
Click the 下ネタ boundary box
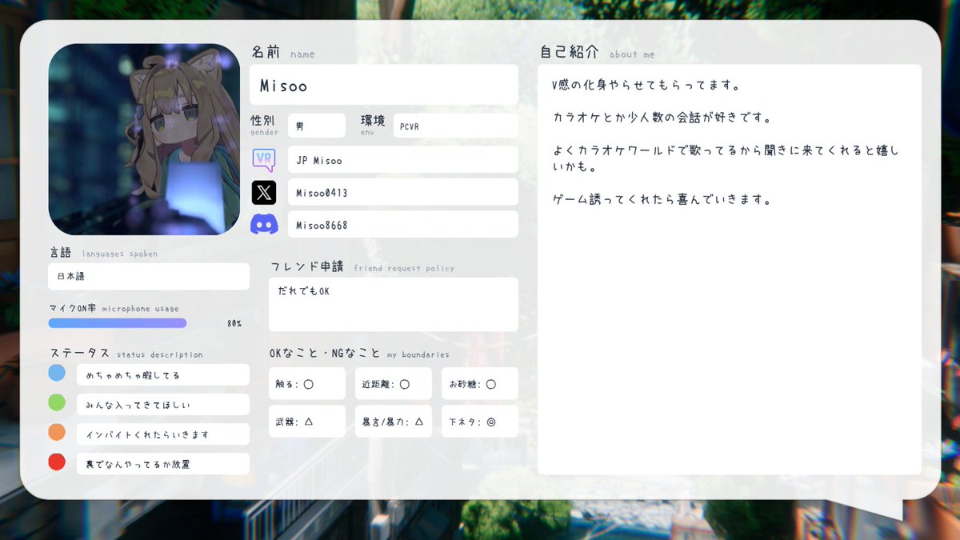(x=480, y=422)
